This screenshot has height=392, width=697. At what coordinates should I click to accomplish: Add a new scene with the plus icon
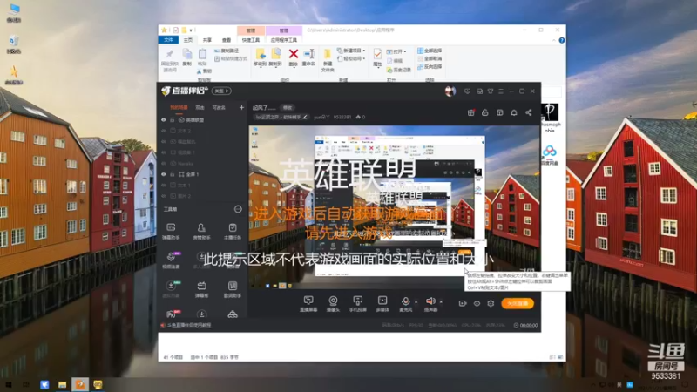click(241, 107)
